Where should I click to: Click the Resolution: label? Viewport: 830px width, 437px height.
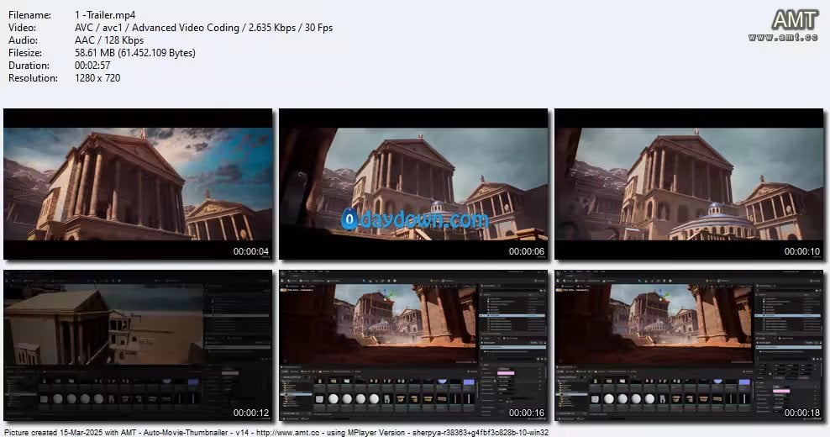33,78
